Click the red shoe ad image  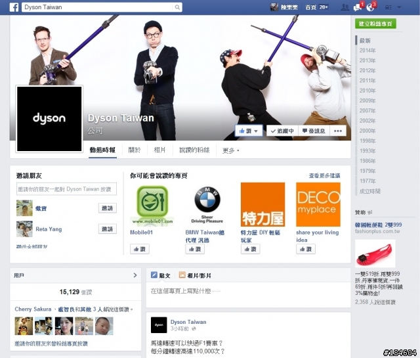pyautogui.click(x=375, y=253)
